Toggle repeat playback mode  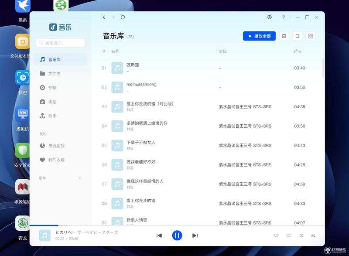(x=288, y=236)
